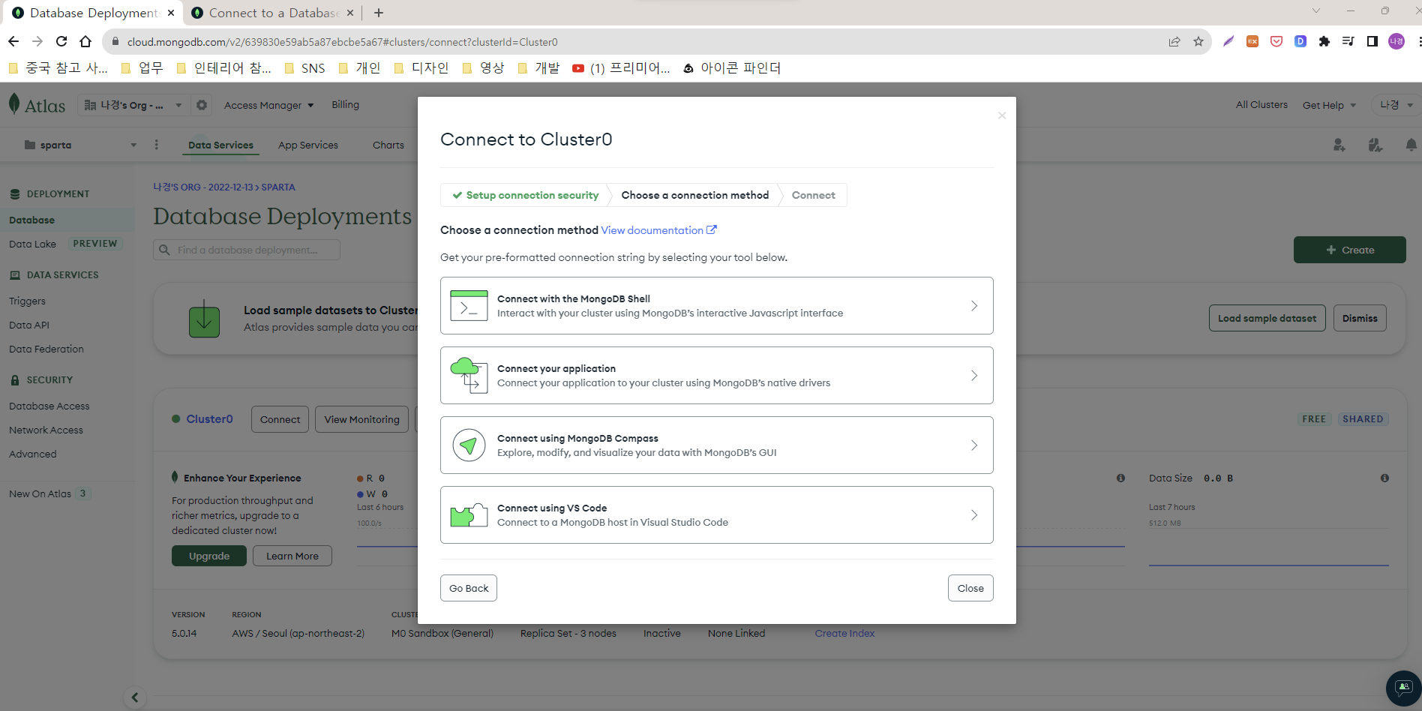The image size is (1422, 711).
Task: Open Triggers in the sidebar
Action: pos(27,301)
